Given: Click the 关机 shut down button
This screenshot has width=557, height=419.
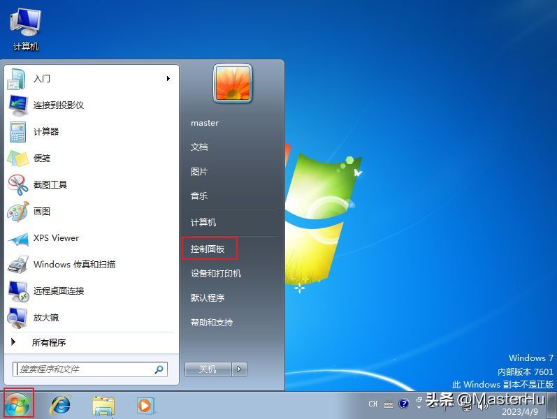Looking at the screenshot, I should (208, 369).
